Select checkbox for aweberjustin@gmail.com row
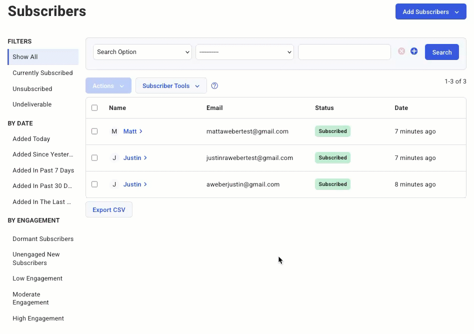Viewport: 474px width, 334px height. (x=94, y=184)
